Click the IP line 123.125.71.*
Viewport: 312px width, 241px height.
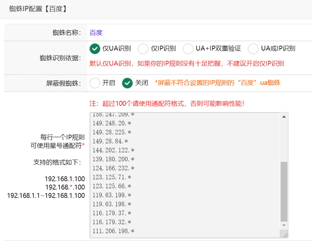[x=112, y=177]
